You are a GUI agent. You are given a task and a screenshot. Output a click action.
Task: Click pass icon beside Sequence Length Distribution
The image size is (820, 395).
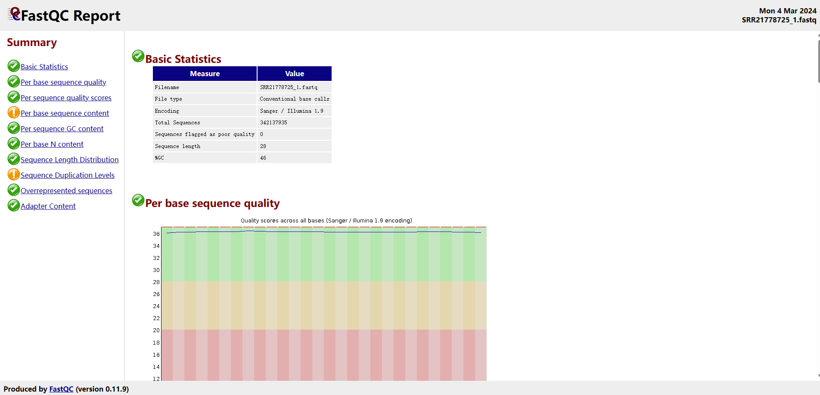(14, 159)
